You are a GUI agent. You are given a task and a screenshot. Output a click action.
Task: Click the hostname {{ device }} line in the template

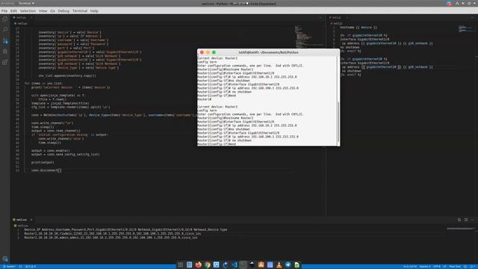[358, 28]
